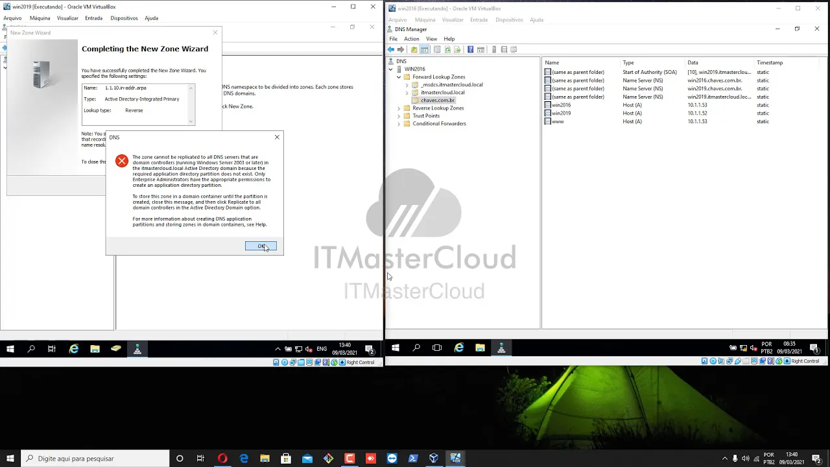Expand Conditional Forwarders node
The image size is (830, 467).
point(399,123)
